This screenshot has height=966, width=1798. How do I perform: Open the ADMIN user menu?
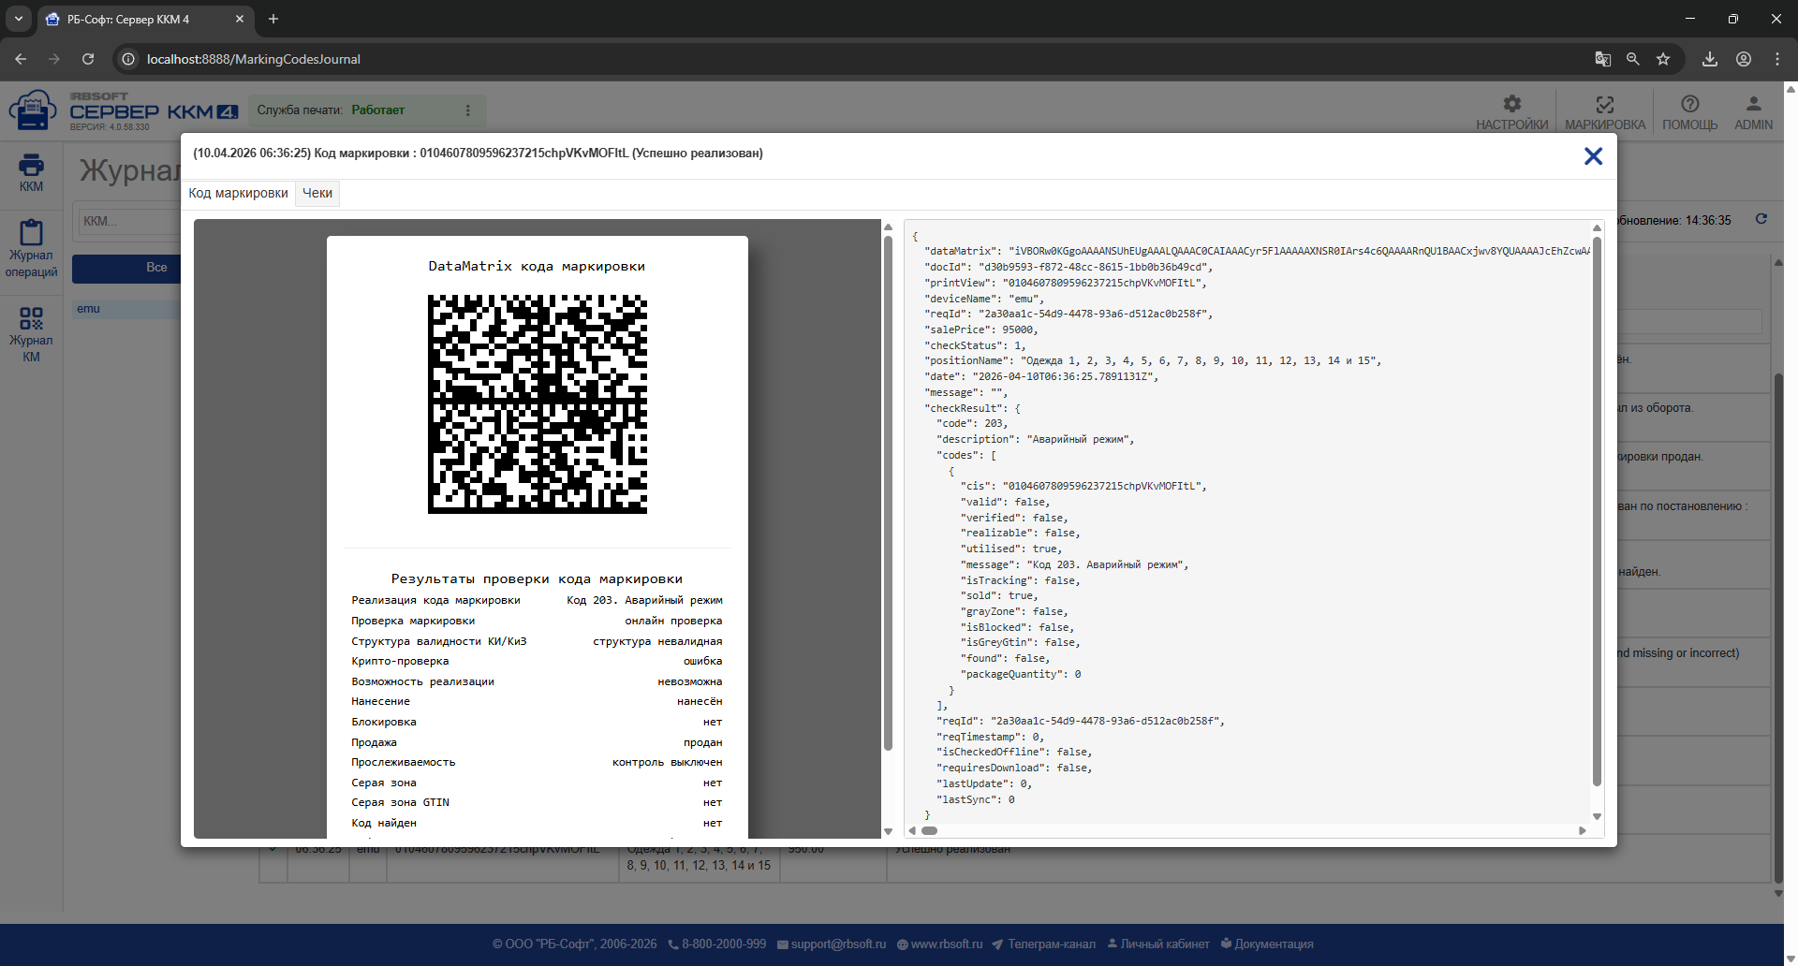coord(1753,111)
